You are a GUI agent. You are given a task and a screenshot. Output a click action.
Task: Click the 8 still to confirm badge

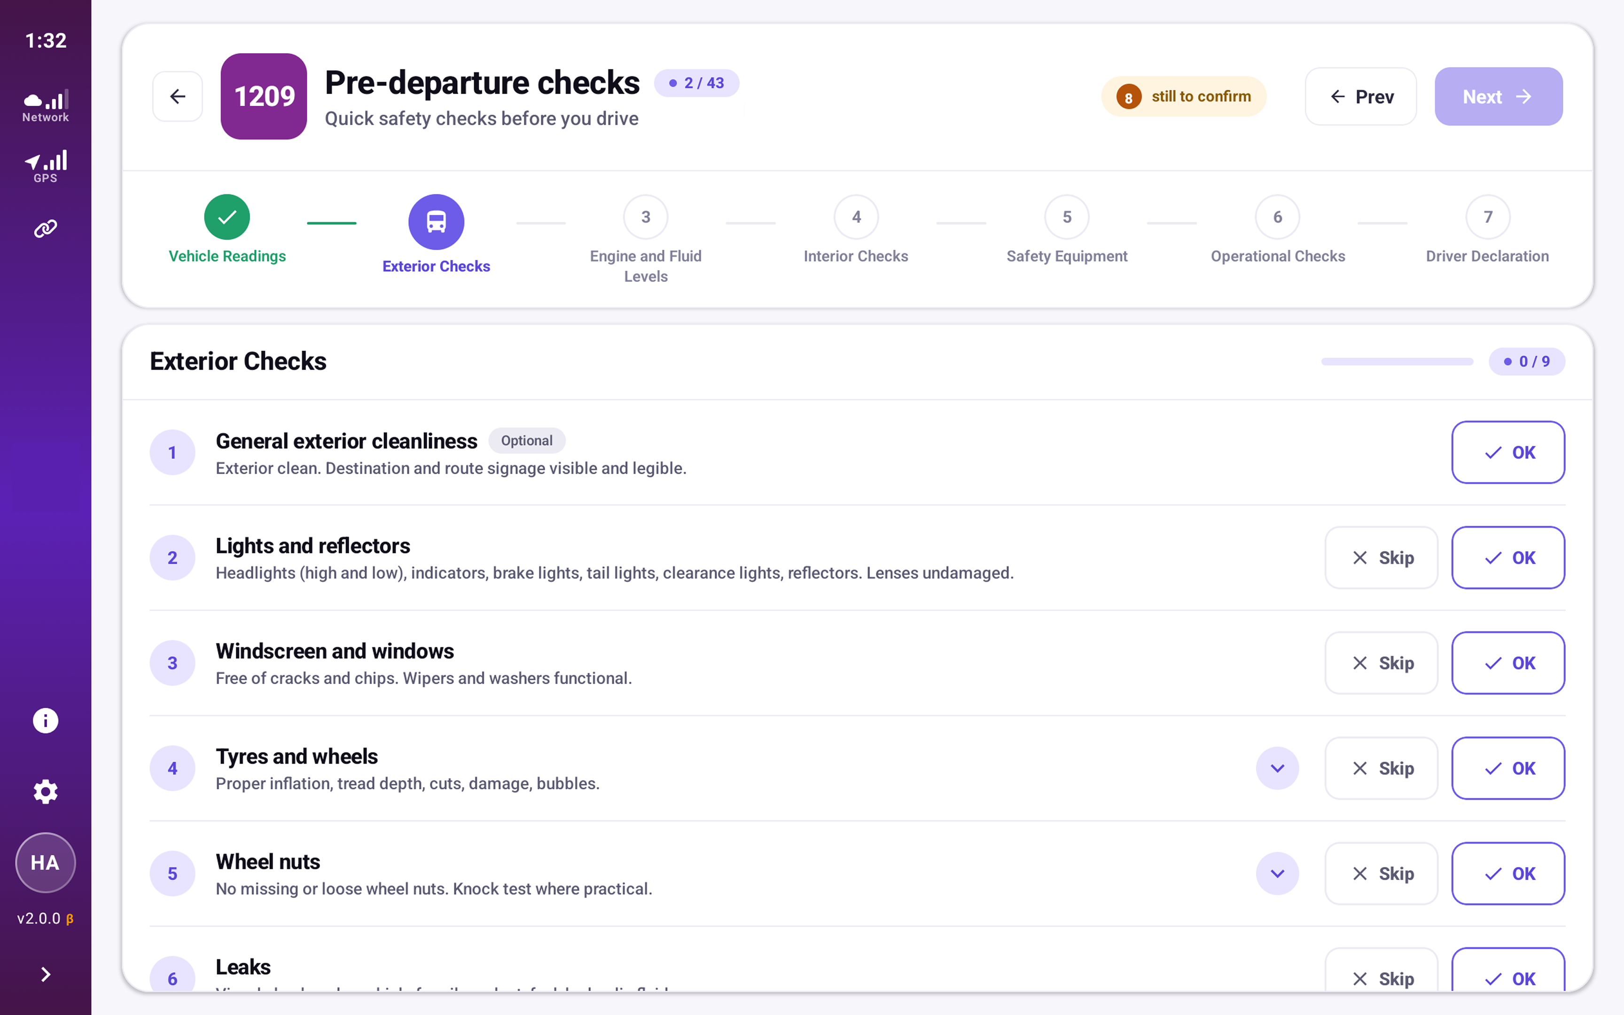pos(1183,97)
